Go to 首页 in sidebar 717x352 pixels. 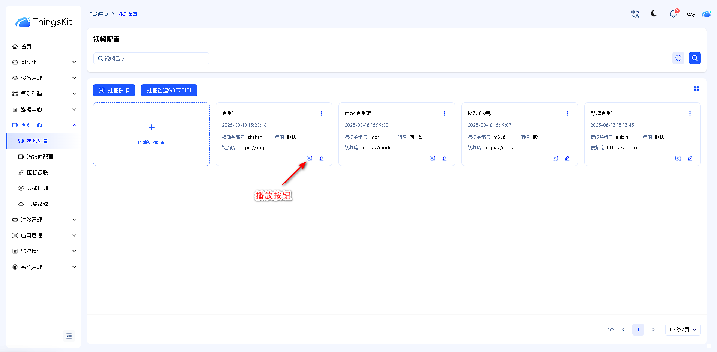26,46
